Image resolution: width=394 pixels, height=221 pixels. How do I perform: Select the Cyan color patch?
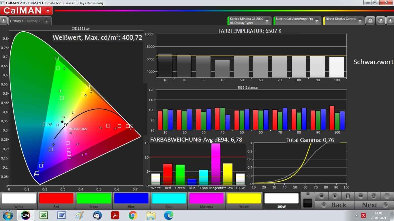(169, 200)
